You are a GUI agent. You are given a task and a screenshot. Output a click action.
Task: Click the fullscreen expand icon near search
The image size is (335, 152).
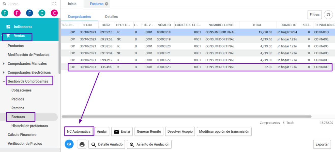54,4
